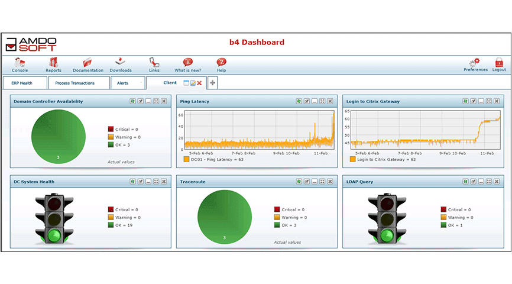The image size is (512, 284).
Task: Select the Client tab
Action: (x=170, y=83)
